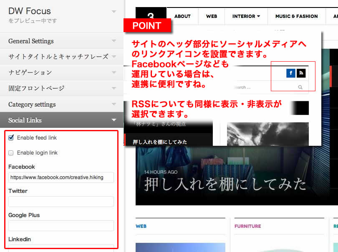
Task: Click the Twitter URL input field
Action: click(x=61, y=202)
